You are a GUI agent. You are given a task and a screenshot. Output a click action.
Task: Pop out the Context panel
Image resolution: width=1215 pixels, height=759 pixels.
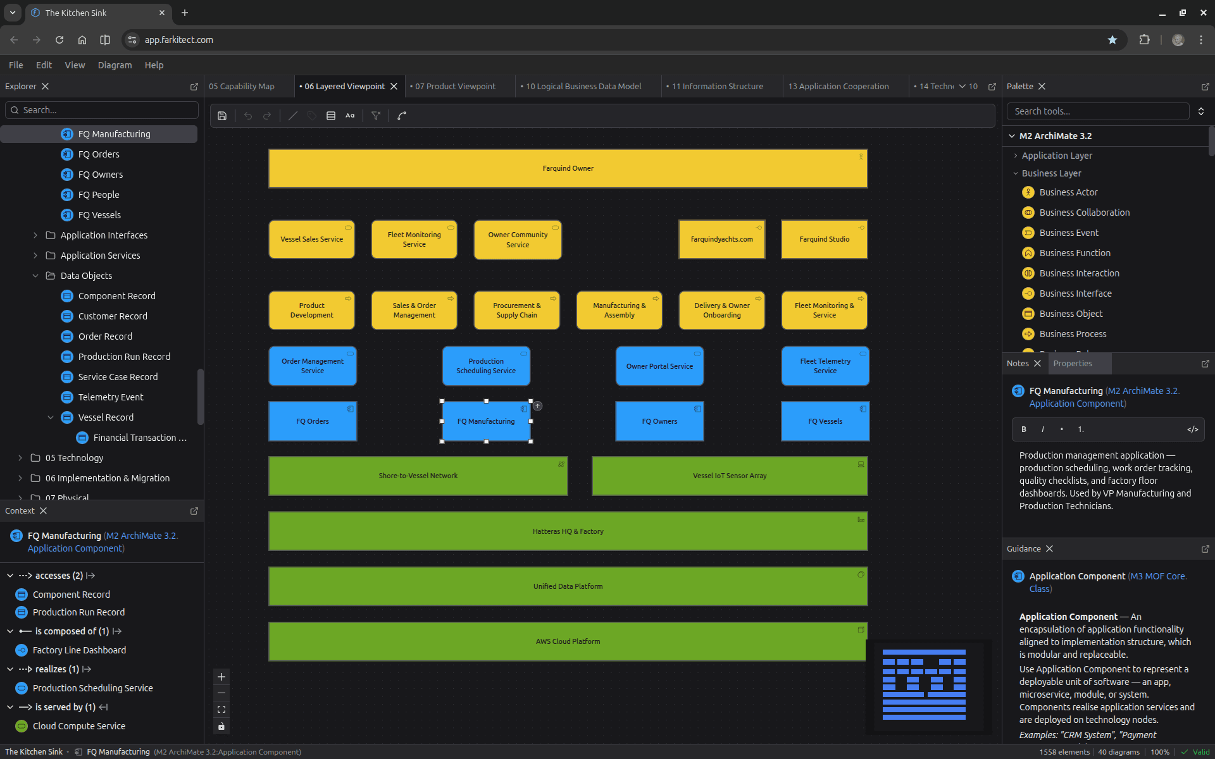pos(194,511)
